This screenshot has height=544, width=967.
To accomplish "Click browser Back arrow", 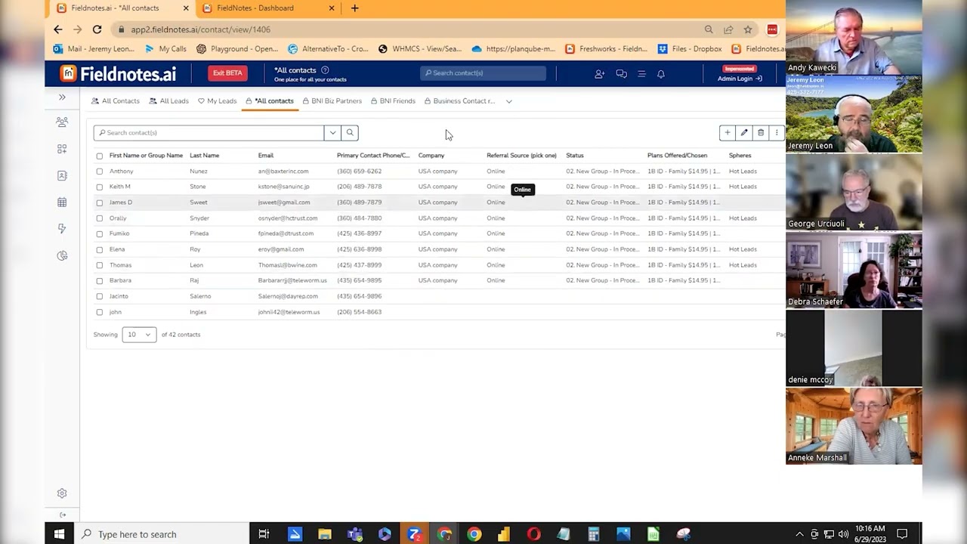I will [x=58, y=29].
